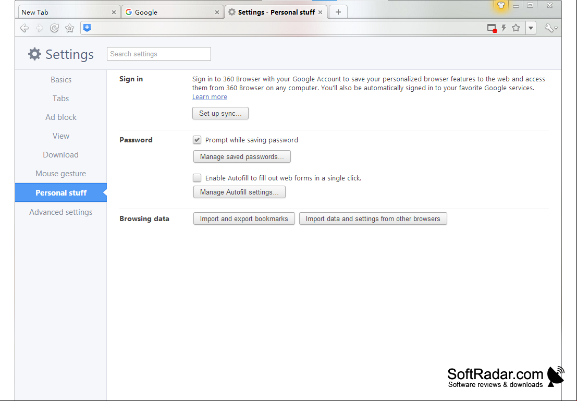
Task: Switch to the Google tab
Action: [x=172, y=12]
